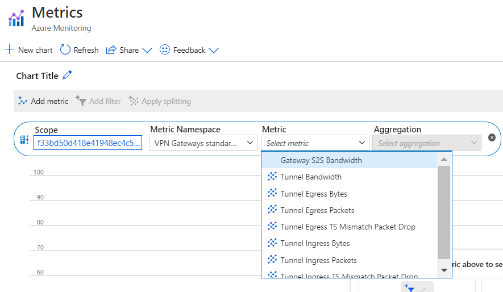Click the Share arrow icon

coord(111,50)
